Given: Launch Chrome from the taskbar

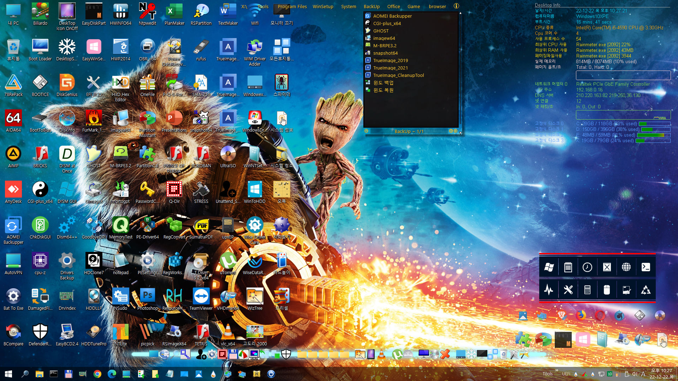Looking at the screenshot, I should coord(97,374).
